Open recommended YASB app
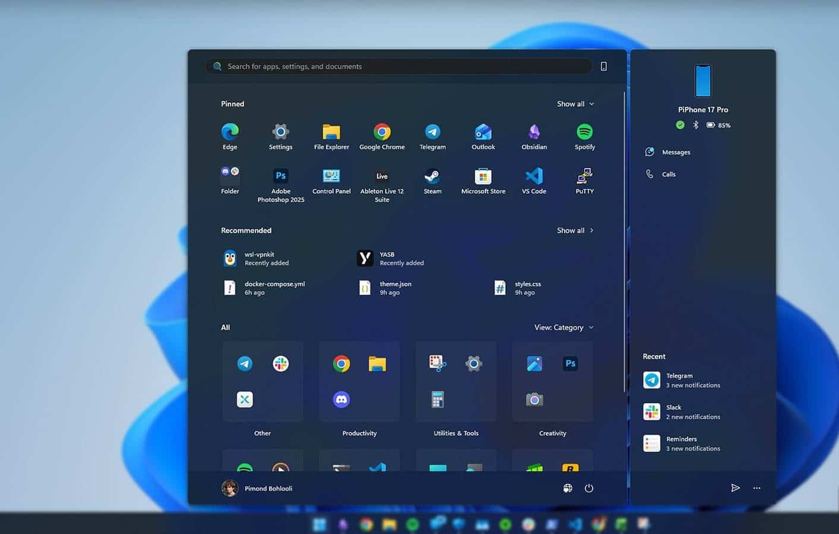This screenshot has width=839, height=534. 391,259
